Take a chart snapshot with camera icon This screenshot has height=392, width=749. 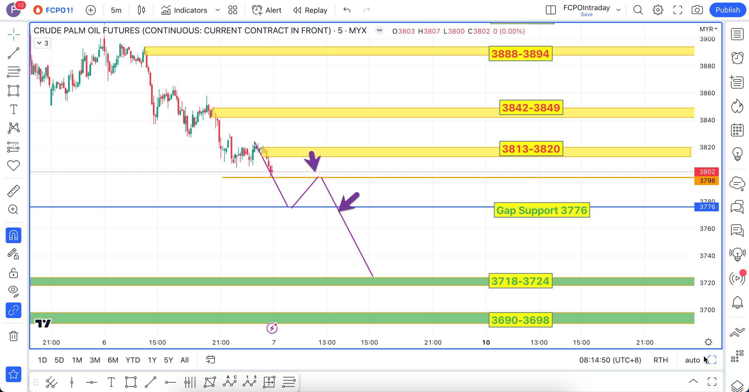pyautogui.click(x=697, y=10)
